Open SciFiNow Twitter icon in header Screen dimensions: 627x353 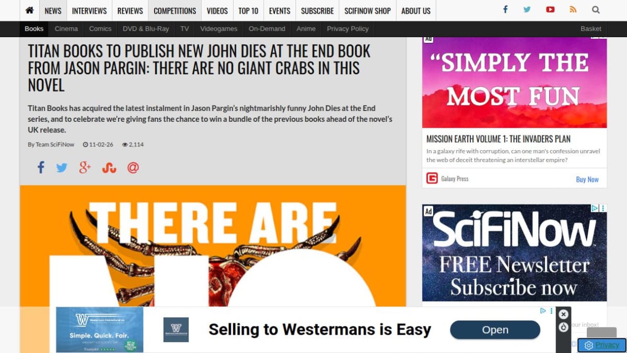coord(527,10)
